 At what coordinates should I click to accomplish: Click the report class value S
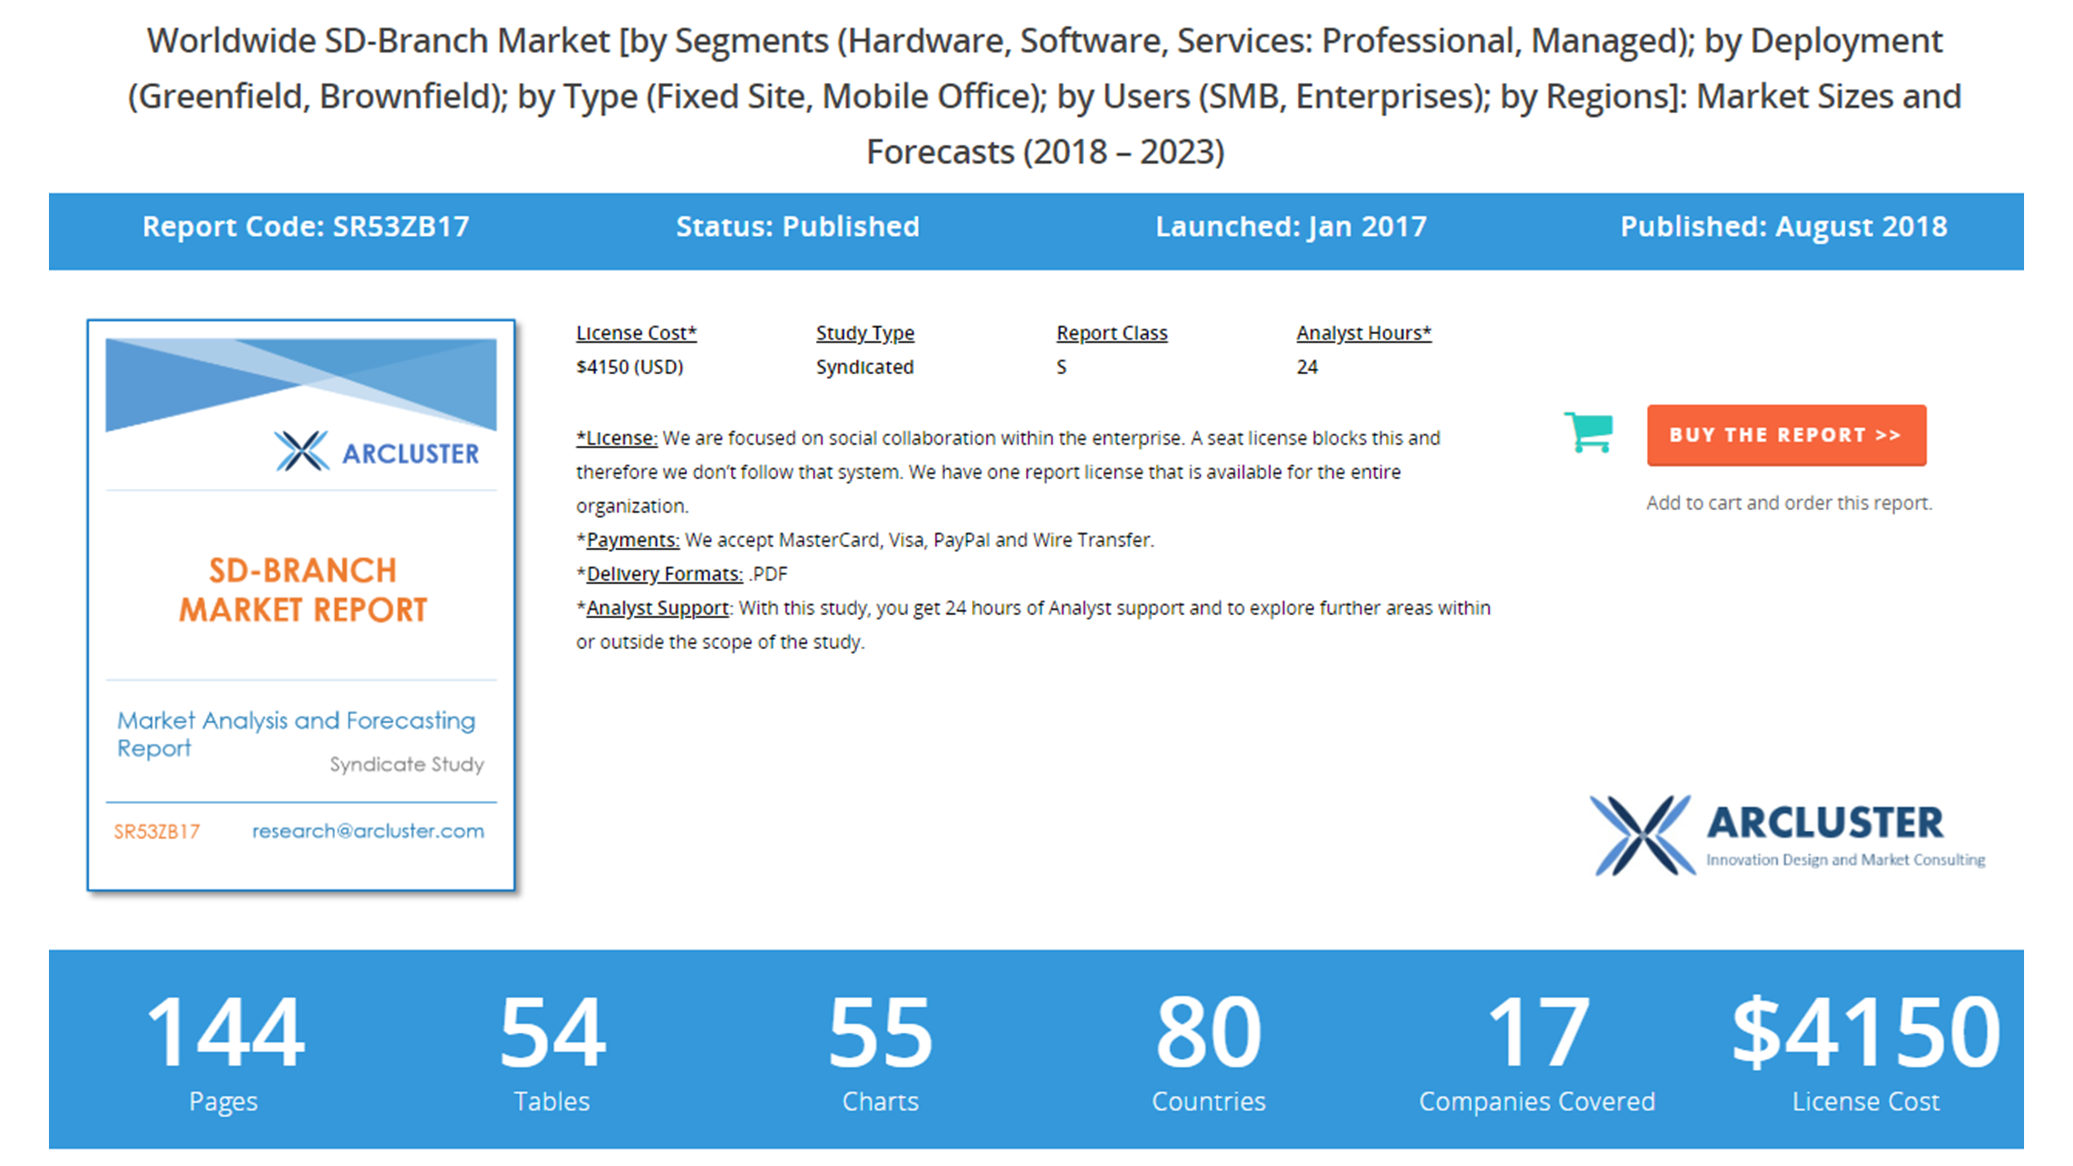pos(1061,367)
